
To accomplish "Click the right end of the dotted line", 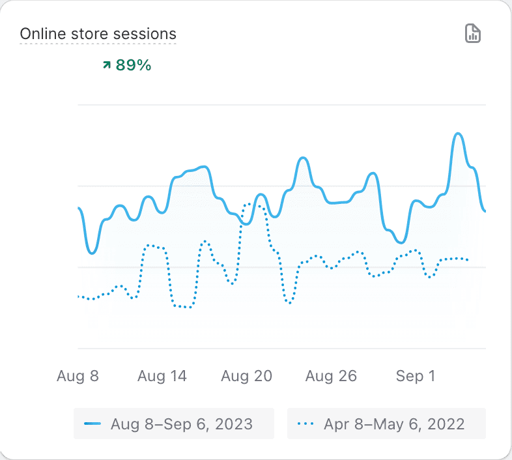I will tap(467, 259).
